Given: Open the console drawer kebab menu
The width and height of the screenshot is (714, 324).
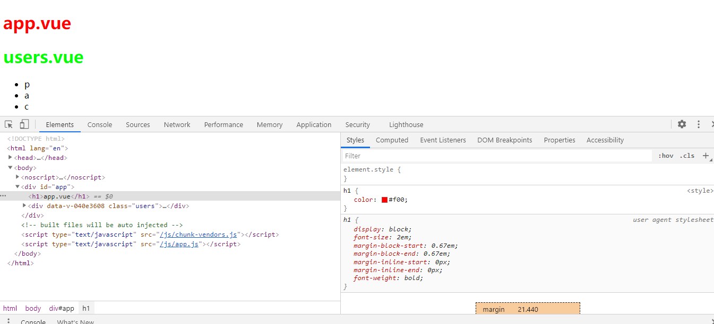Looking at the screenshot, I should (x=8, y=321).
